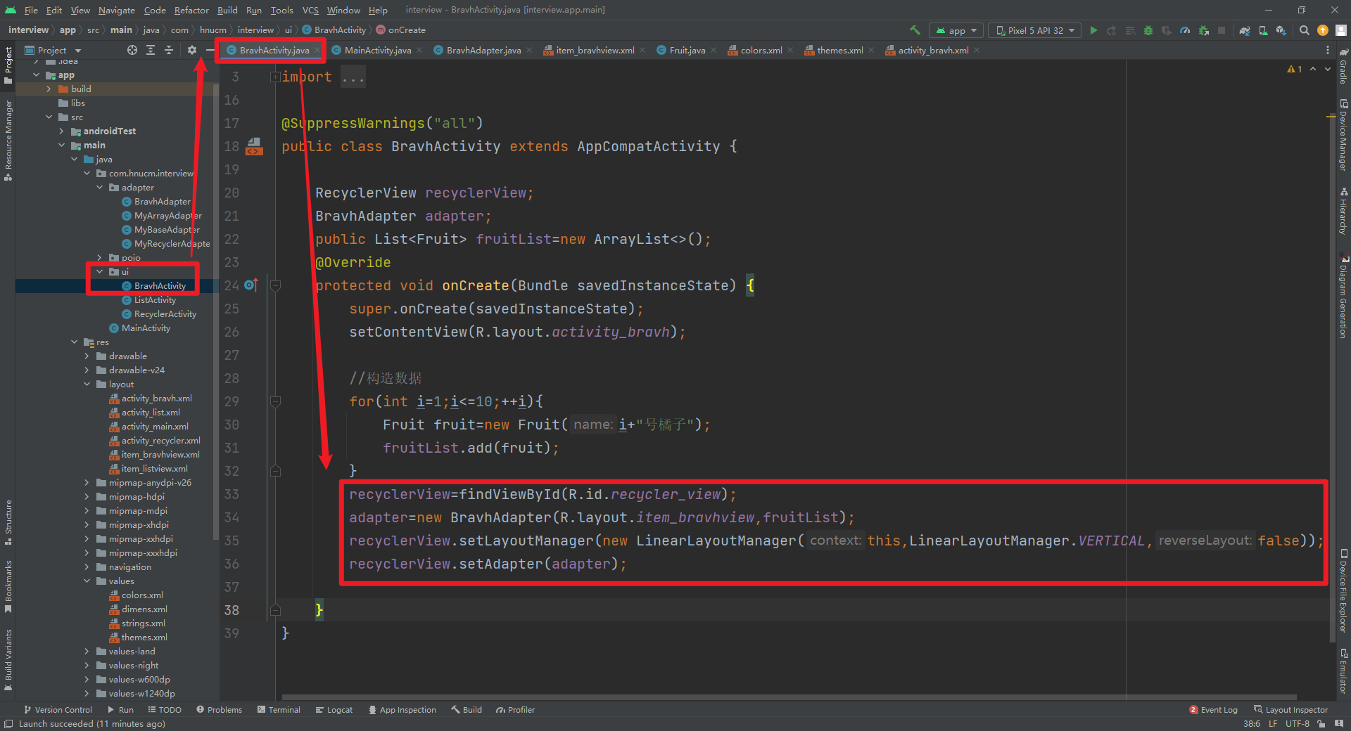Image resolution: width=1351 pixels, height=731 pixels.
Task: Select activity_main.xml in project tree
Action: click(155, 427)
